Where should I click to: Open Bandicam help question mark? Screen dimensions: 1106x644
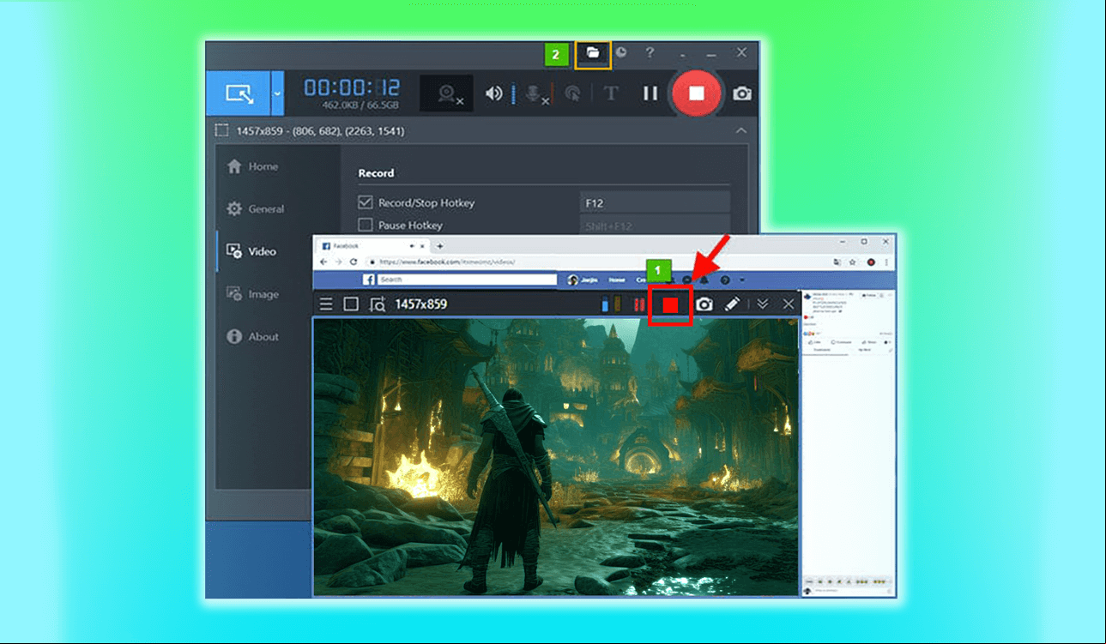pos(650,52)
